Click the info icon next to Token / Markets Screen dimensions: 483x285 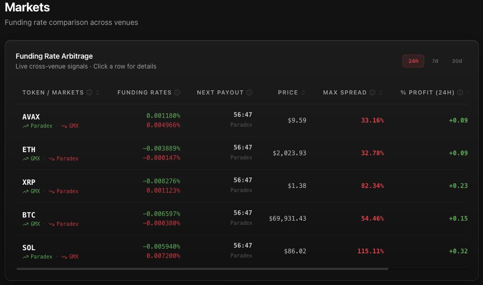click(89, 92)
